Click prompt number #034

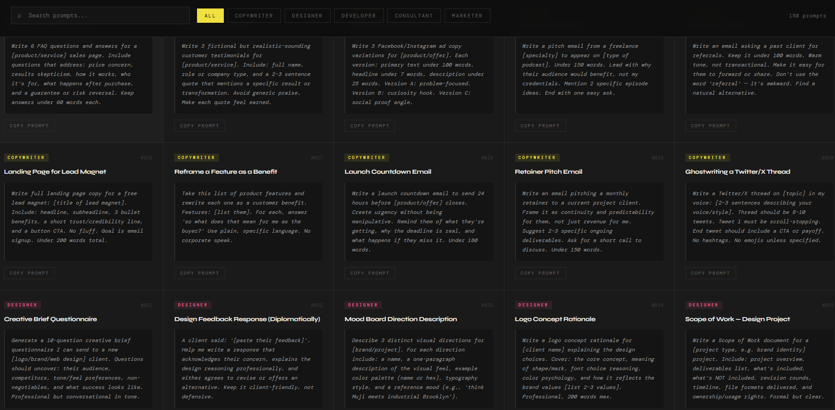pyautogui.click(x=657, y=305)
